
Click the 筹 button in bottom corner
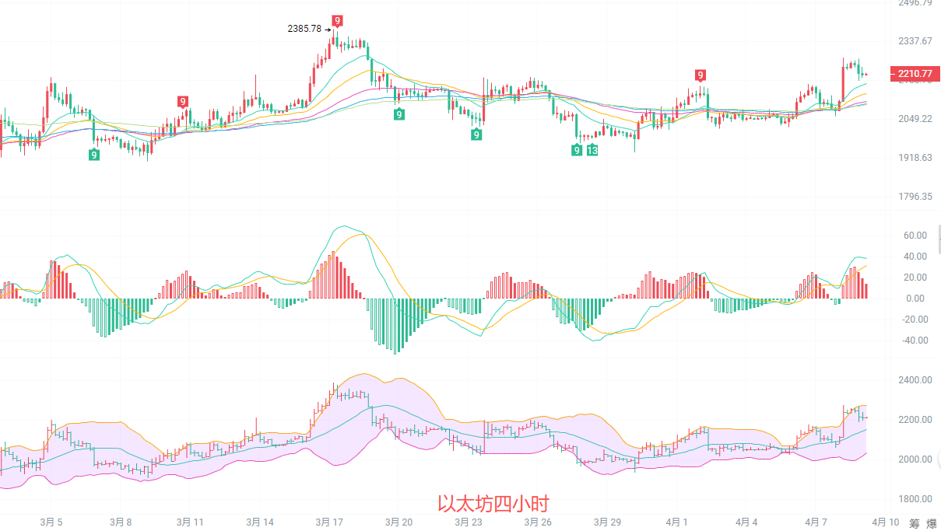[915, 523]
